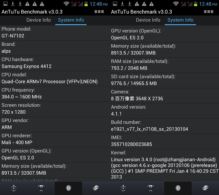Select Android version 4.1.1
219x195 pixels.
pyautogui.click(x=116, y=114)
